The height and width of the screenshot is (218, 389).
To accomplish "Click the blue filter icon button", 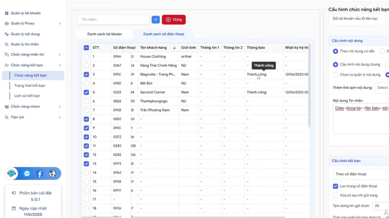I will (x=156, y=20).
